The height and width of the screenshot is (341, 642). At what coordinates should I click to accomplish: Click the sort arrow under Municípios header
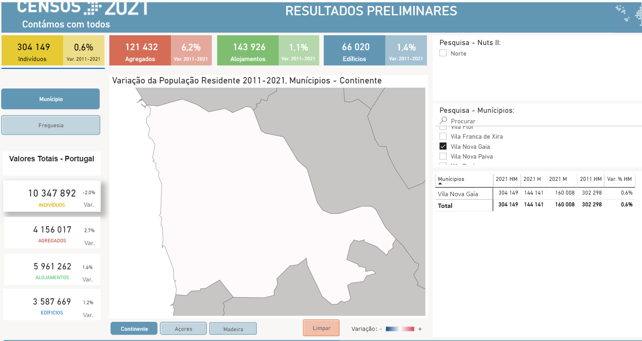point(440,184)
